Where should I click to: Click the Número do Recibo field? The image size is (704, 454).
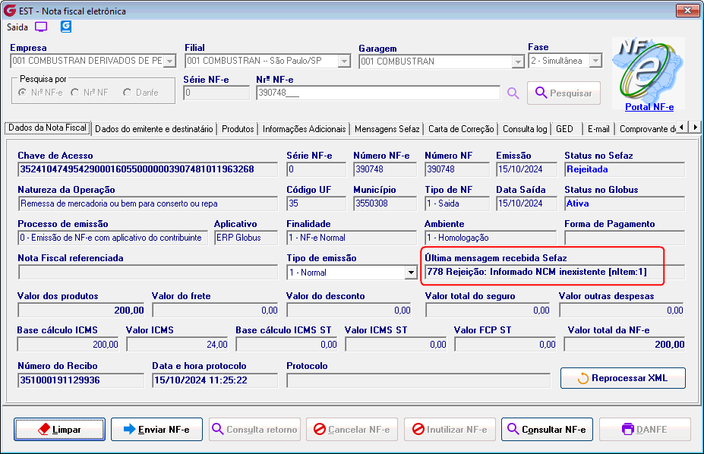81,380
